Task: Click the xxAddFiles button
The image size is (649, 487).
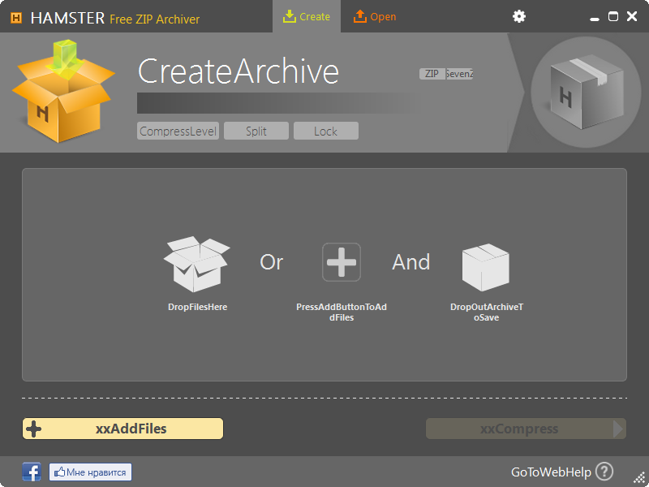Action: [x=123, y=429]
